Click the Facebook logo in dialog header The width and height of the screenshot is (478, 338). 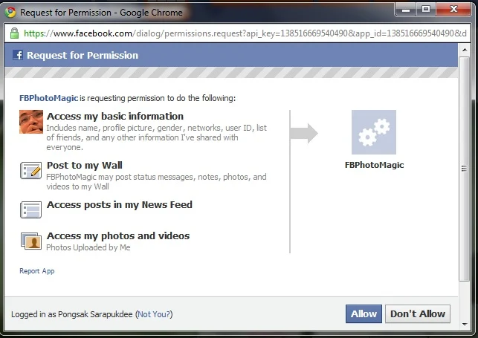click(x=18, y=55)
